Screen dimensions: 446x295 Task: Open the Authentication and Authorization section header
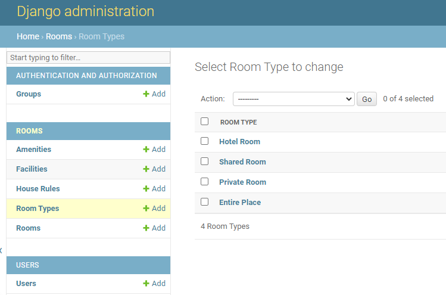pos(86,76)
